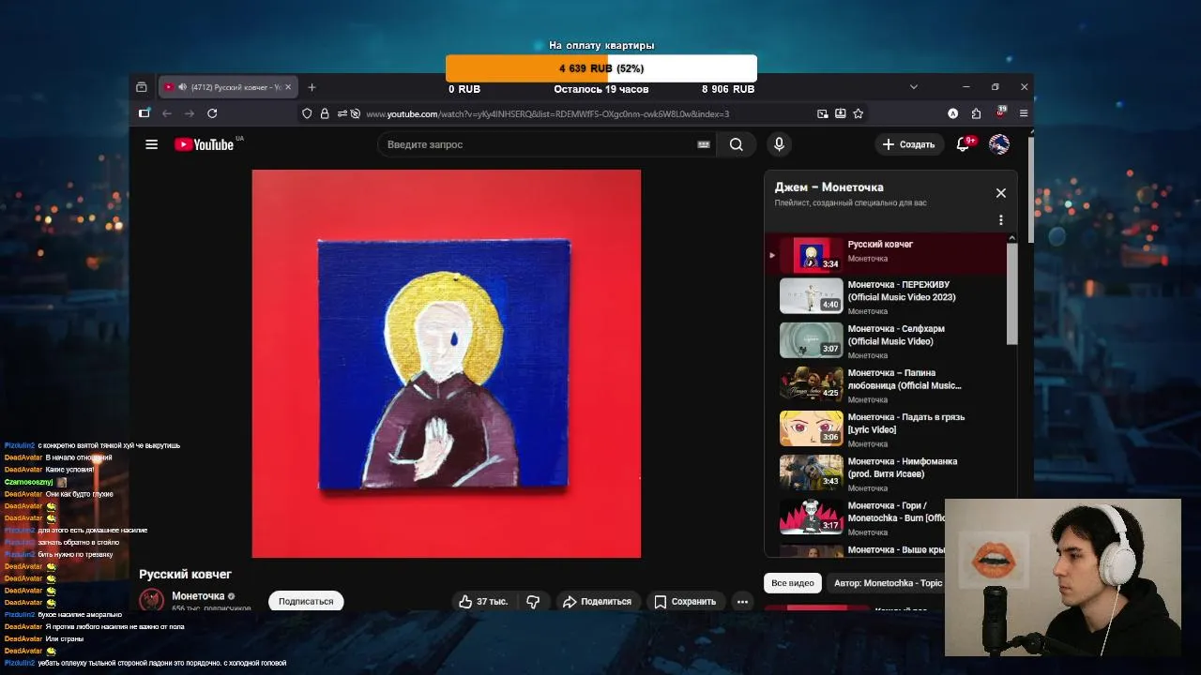This screenshot has width=1201, height=675.
Task: Click the site lock icon in address bar
Action: pyautogui.click(x=325, y=113)
